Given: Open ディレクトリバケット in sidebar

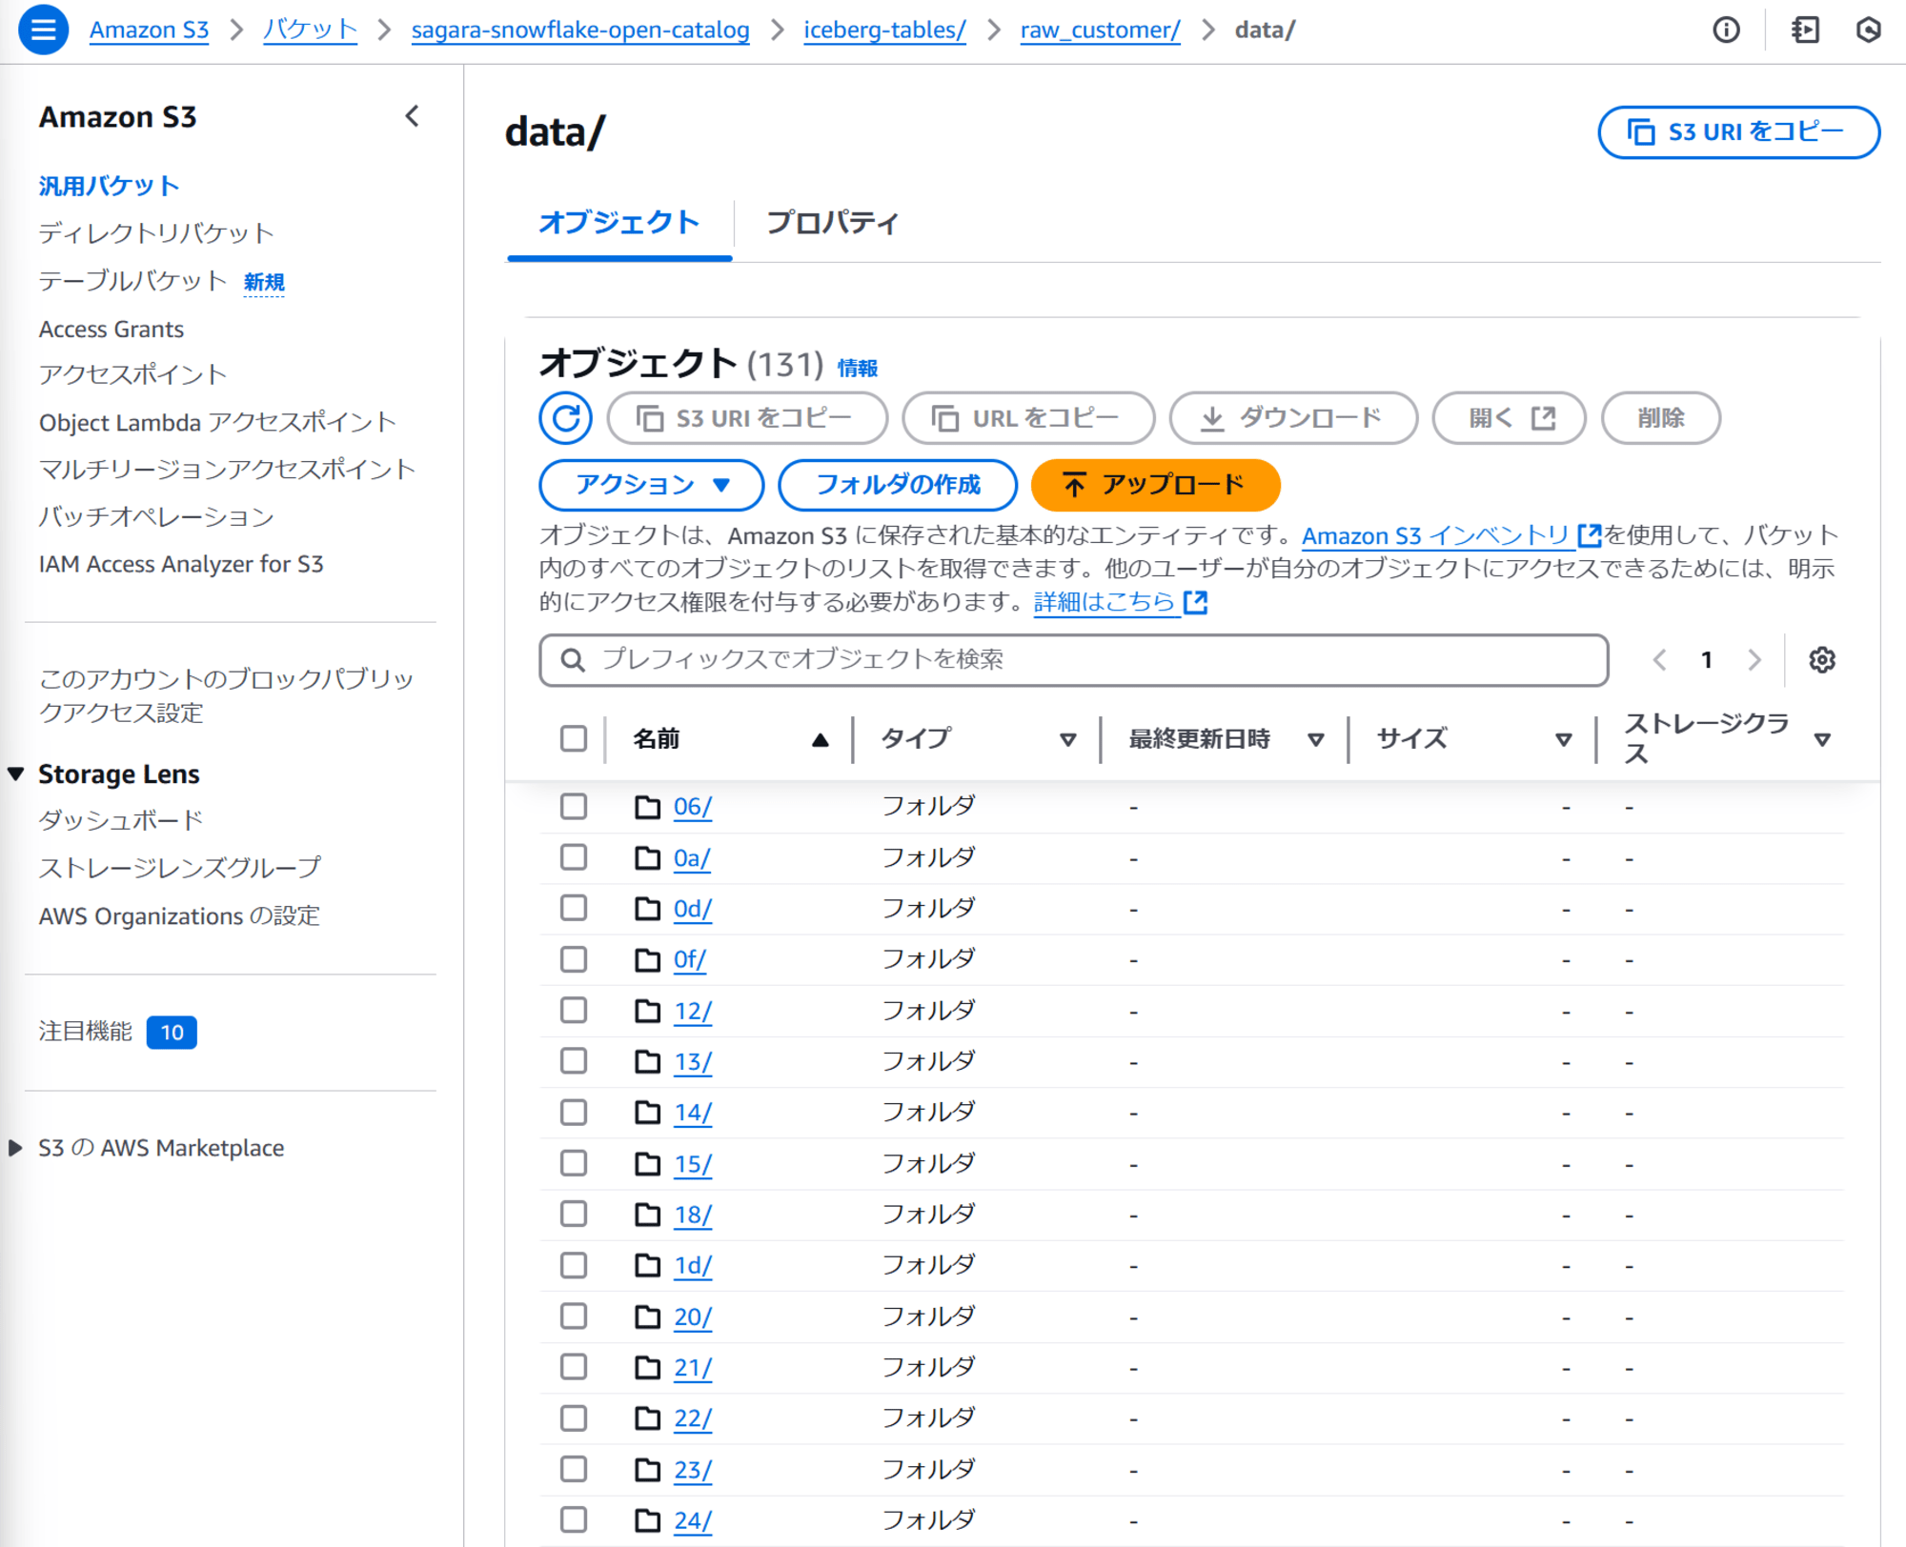Looking at the screenshot, I should tap(156, 233).
